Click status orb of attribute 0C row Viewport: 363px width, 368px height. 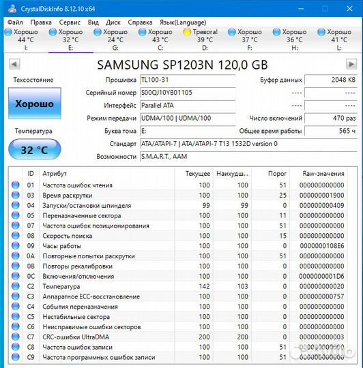pyautogui.click(x=16, y=276)
